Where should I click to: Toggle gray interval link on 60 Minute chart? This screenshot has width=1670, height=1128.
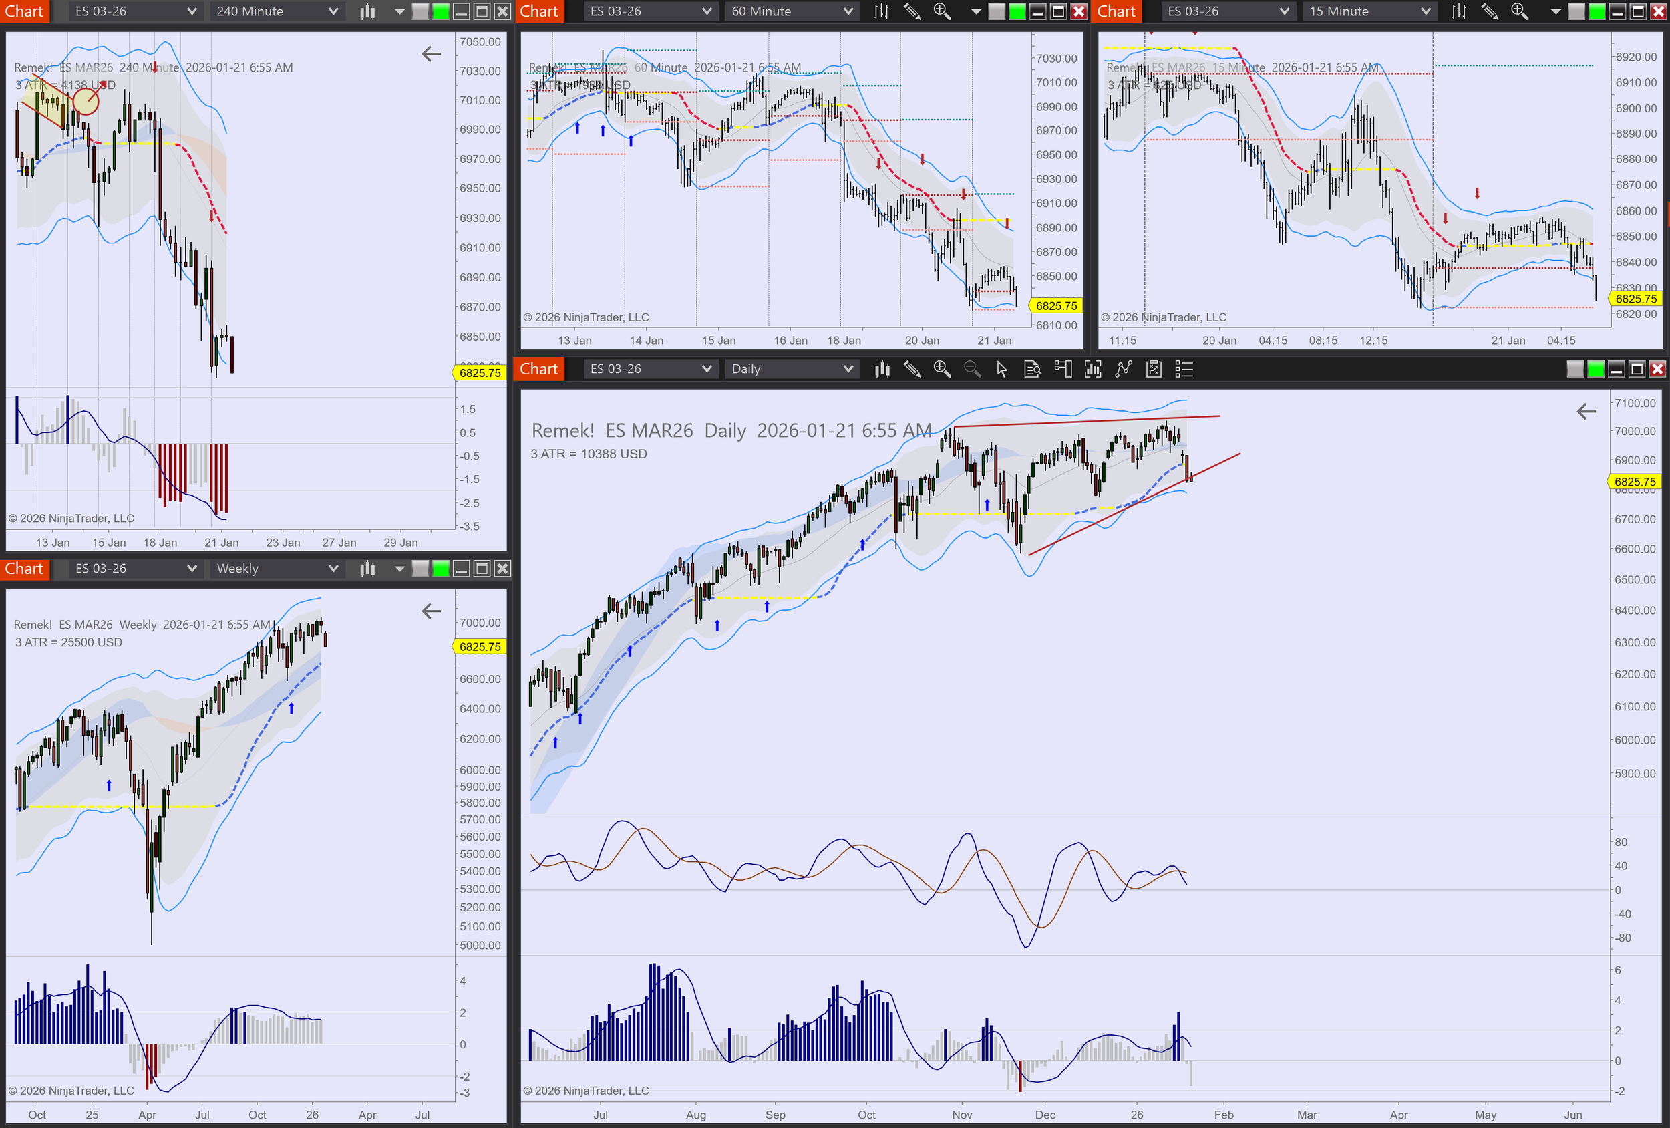coord(997,11)
